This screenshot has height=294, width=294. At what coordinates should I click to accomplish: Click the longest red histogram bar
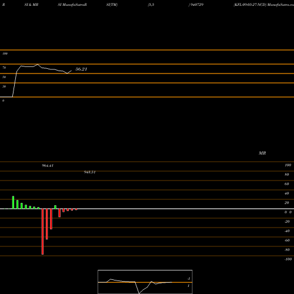click(42, 232)
